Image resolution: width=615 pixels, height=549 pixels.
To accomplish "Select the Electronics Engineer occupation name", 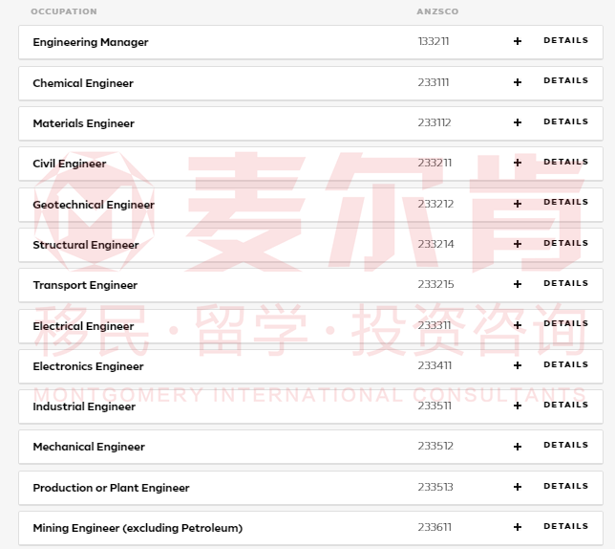I will tap(88, 366).
